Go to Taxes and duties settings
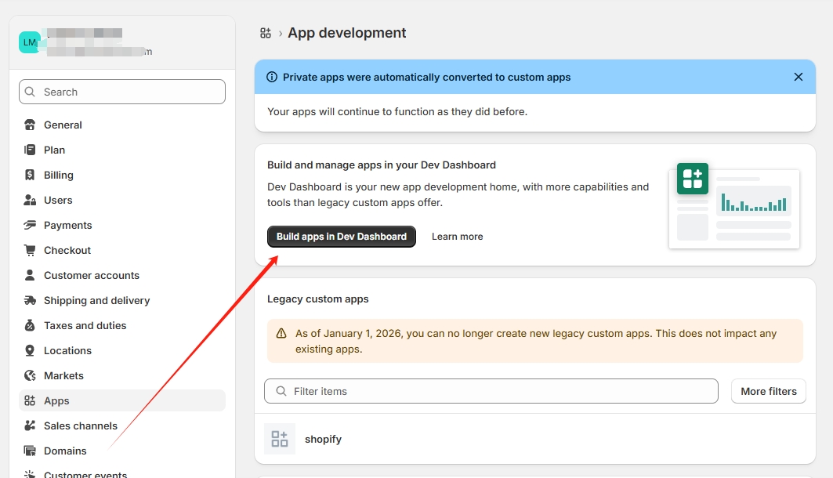 point(85,326)
